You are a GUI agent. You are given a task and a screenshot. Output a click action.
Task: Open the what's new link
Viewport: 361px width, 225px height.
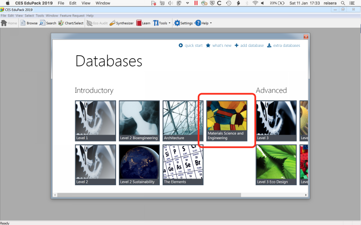tap(219, 45)
